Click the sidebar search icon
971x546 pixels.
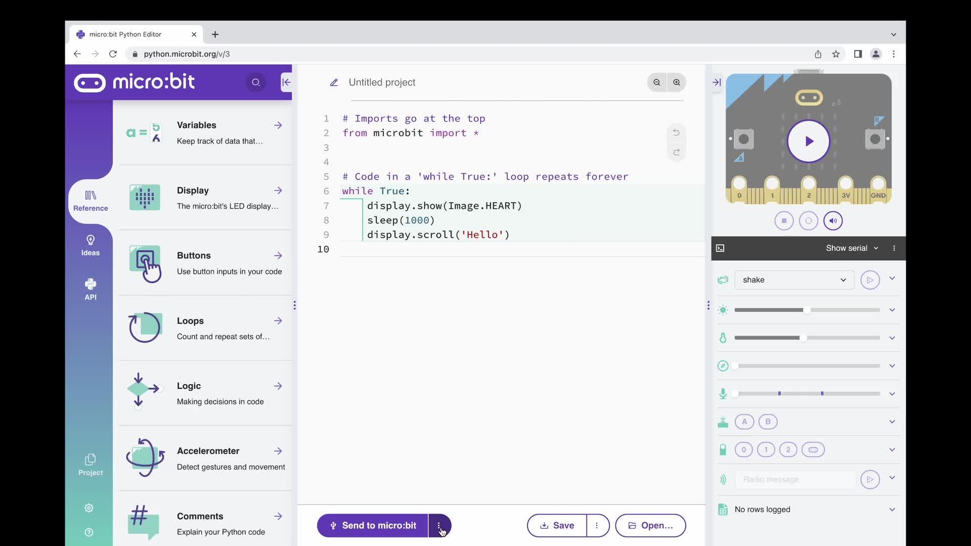point(256,82)
